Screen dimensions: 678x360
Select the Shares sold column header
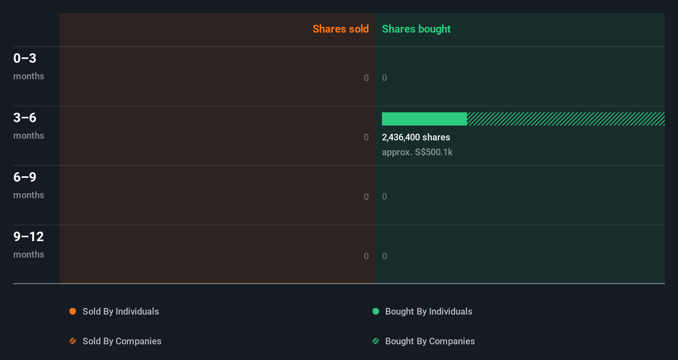pos(340,29)
